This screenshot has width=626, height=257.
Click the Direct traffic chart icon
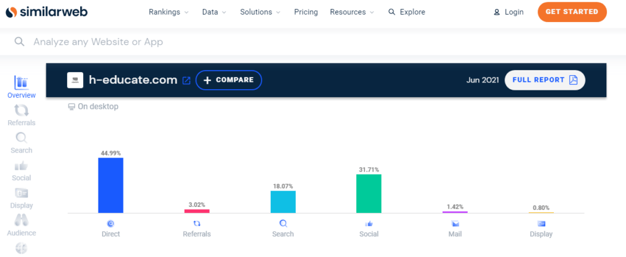pos(111,223)
